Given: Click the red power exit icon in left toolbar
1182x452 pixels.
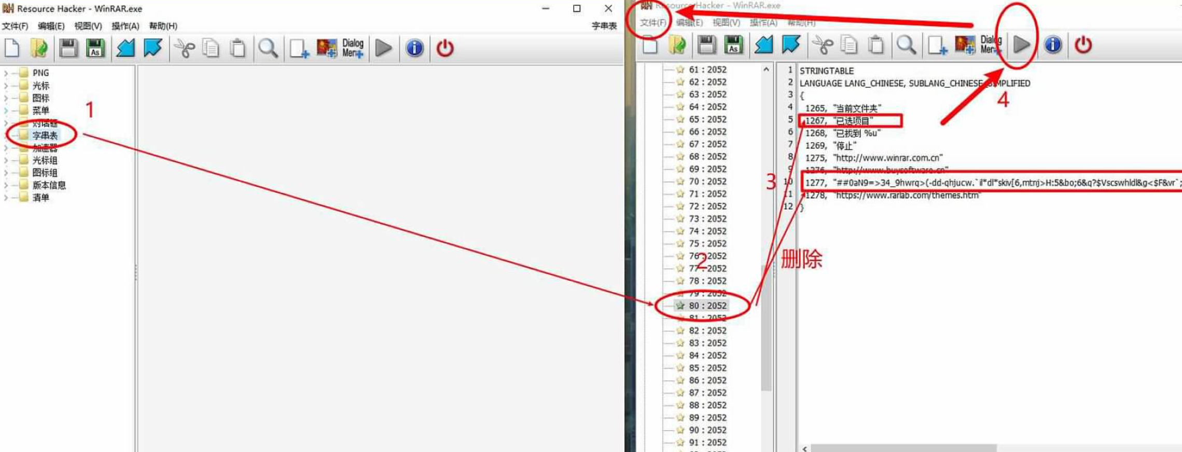Looking at the screenshot, I should pos(444,48).
